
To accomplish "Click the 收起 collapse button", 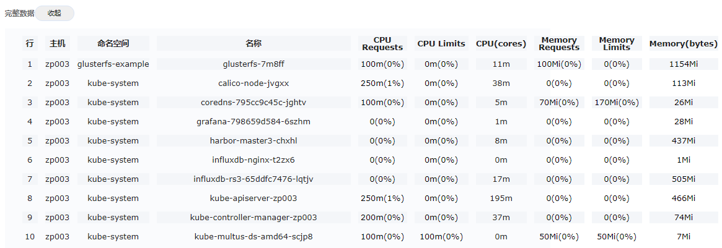I will click(55, 13).
